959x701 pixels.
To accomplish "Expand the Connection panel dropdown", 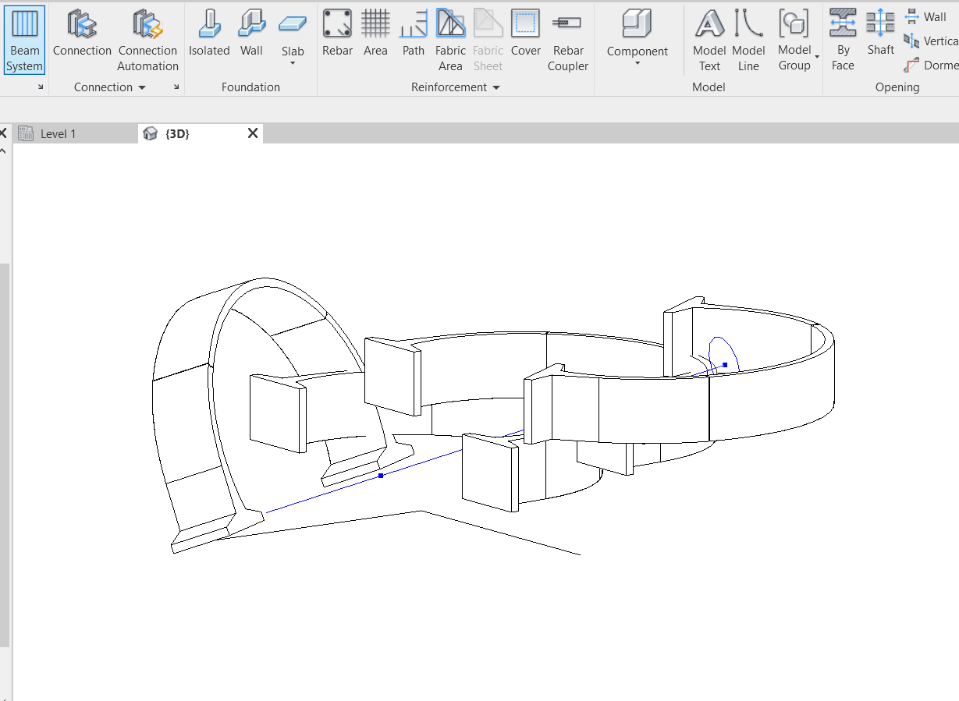I will (142, 87).
